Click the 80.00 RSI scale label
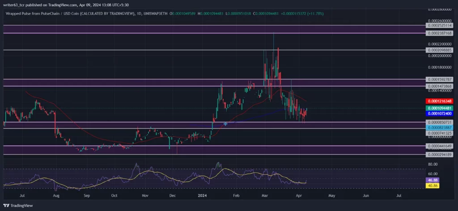Screen dimensions: 458x211 (x=433, y=165)
